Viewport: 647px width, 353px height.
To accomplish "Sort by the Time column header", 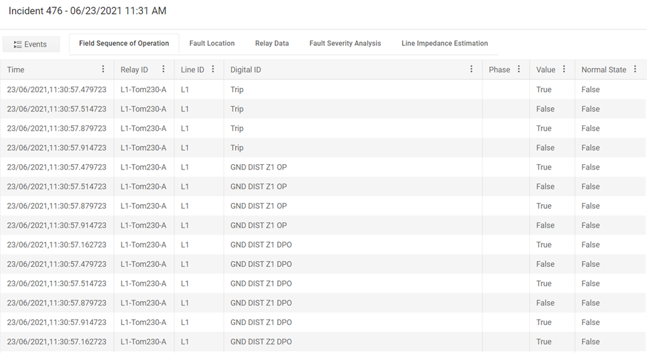I will pos(16,69).
